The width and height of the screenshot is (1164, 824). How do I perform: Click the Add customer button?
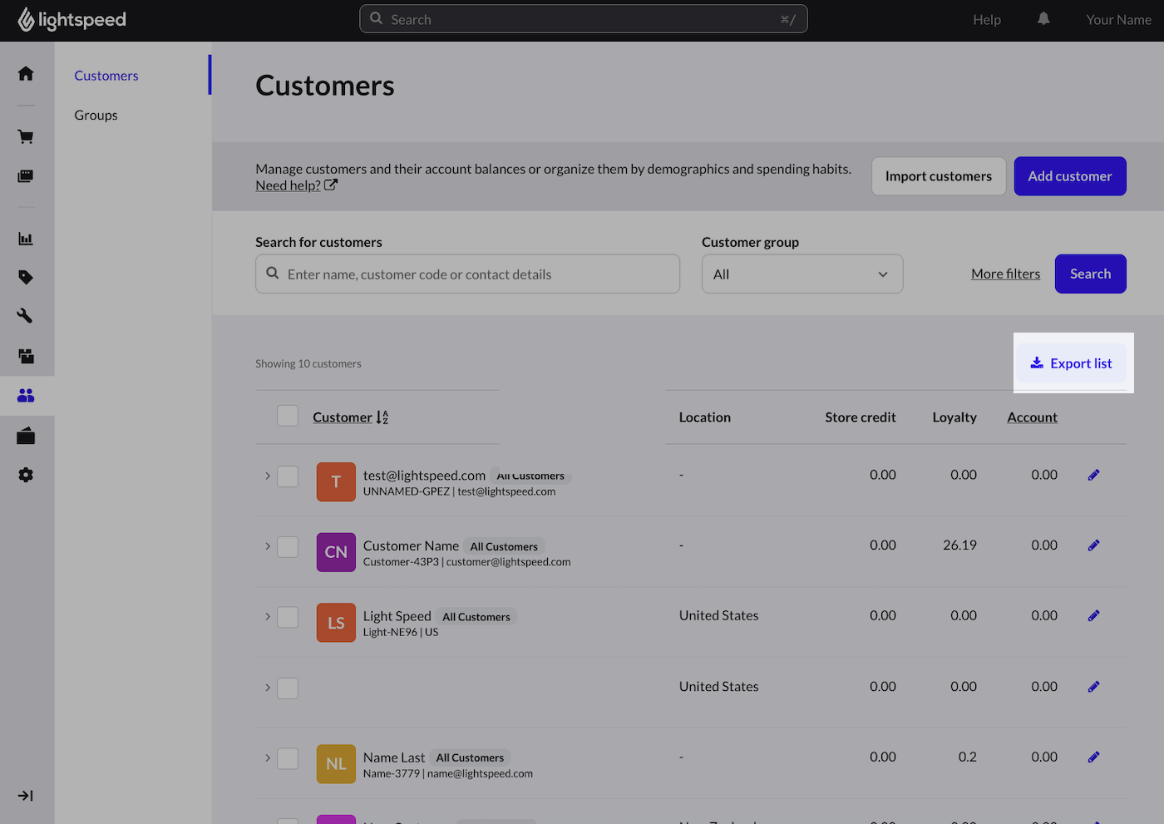coord(1069,176)
